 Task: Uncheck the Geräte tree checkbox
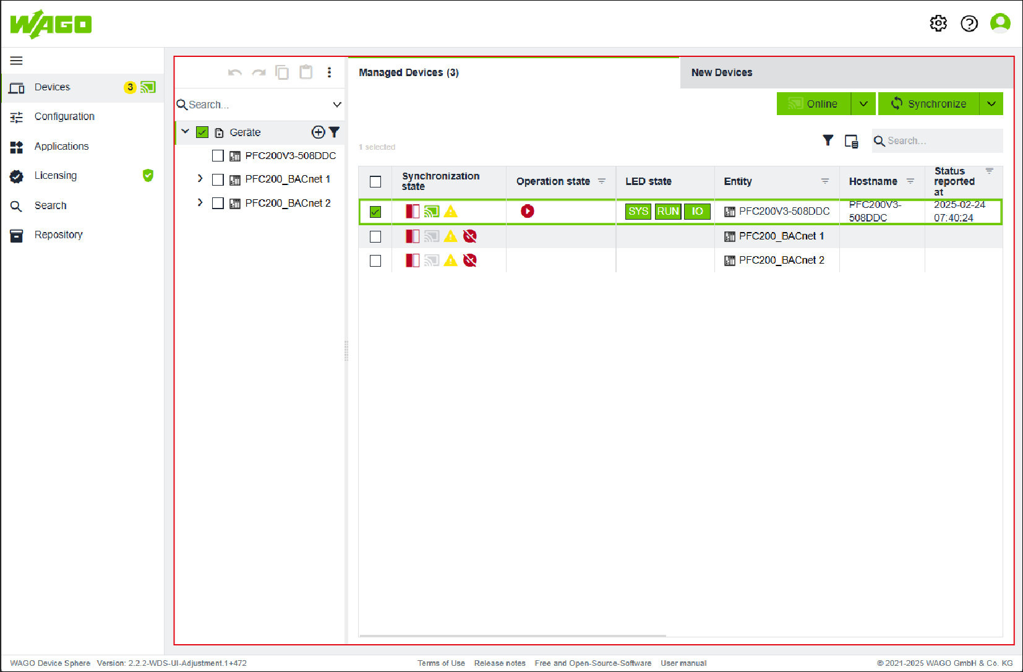pos(202,132)
